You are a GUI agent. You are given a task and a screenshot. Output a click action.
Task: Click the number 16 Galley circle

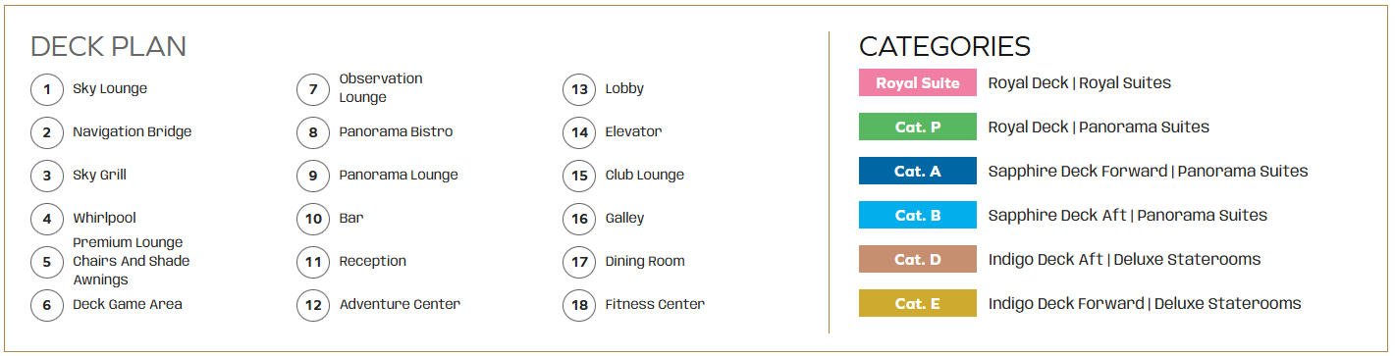coord(579,219)
